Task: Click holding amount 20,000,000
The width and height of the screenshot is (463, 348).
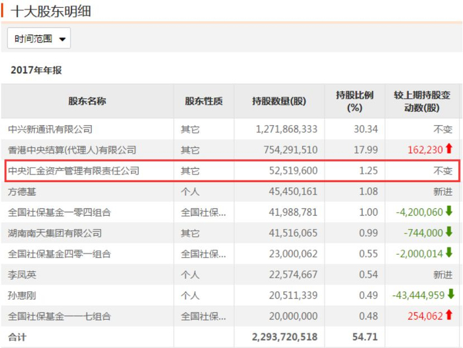Action: (293, 316)
